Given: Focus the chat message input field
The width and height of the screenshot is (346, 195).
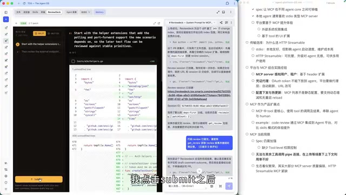Looking at the screenshot, I should coord(188,186).
